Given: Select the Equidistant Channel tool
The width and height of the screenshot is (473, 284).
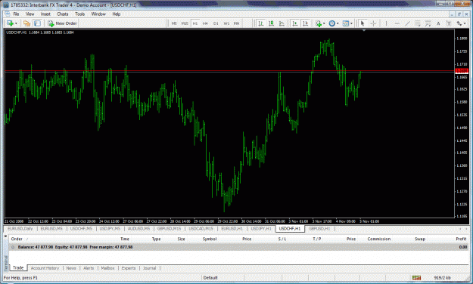Looking at the screenshot, I should (418, 23).
